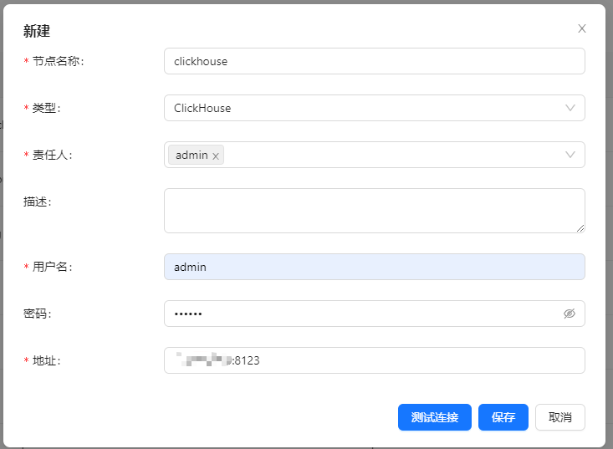Click empty area of 责任人 selector

tap(393, 155)
